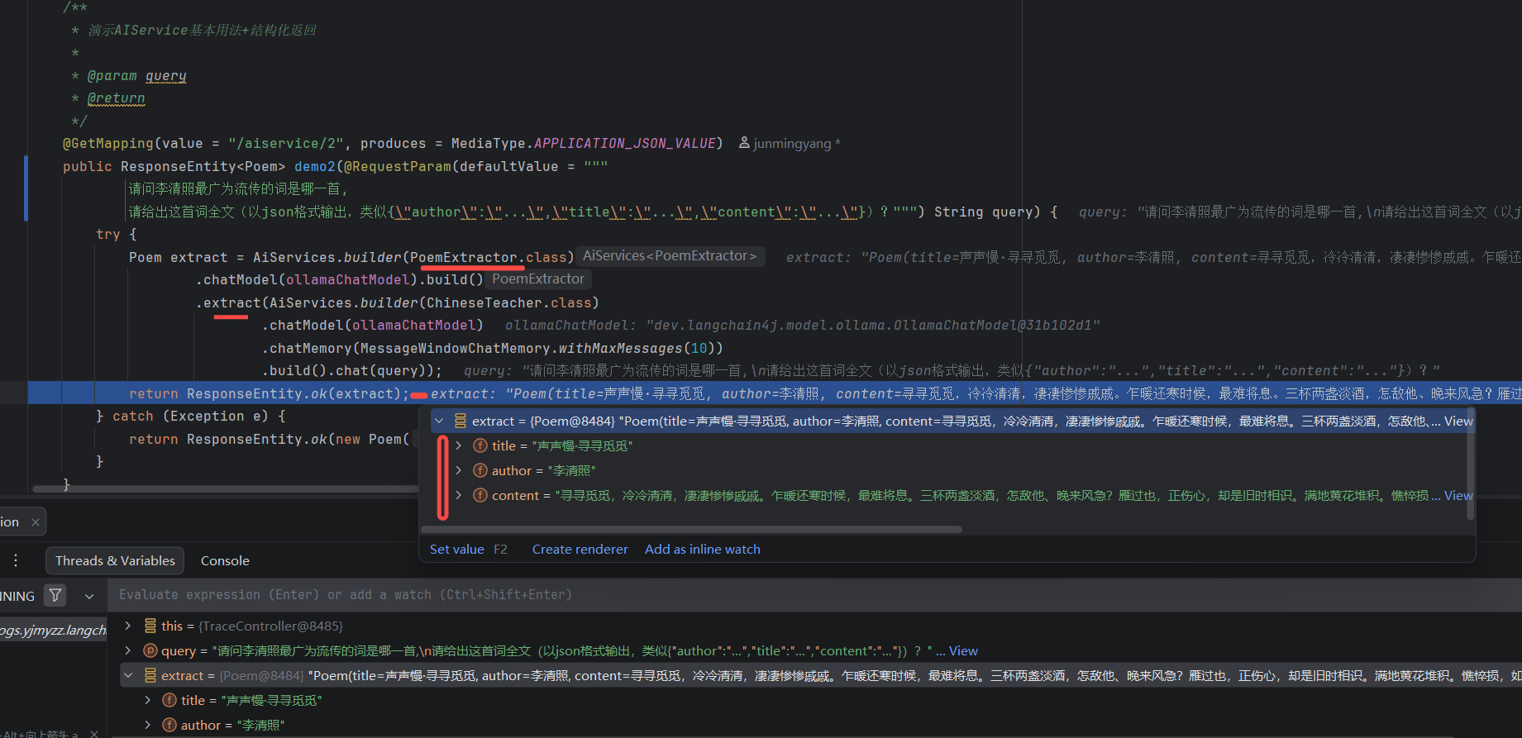The image size is (1522, 738).
Task: Click Add as inline watch
Action: (702, 549)
